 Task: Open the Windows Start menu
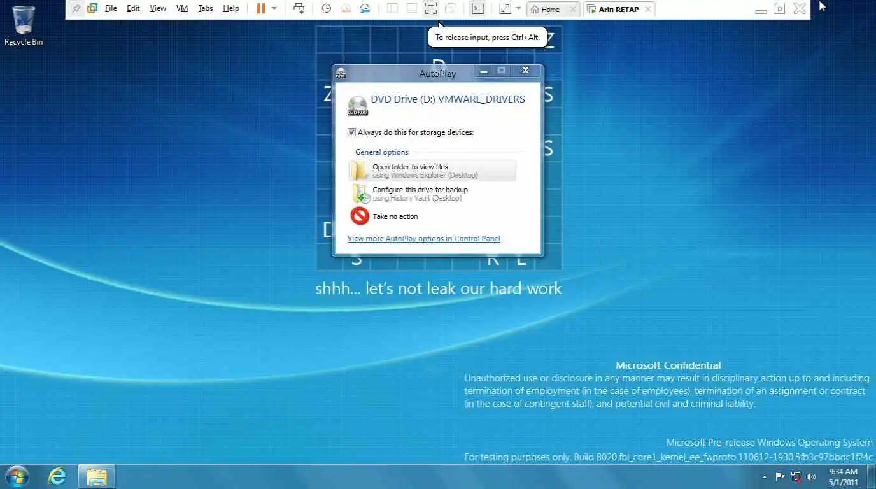point(17,476)
